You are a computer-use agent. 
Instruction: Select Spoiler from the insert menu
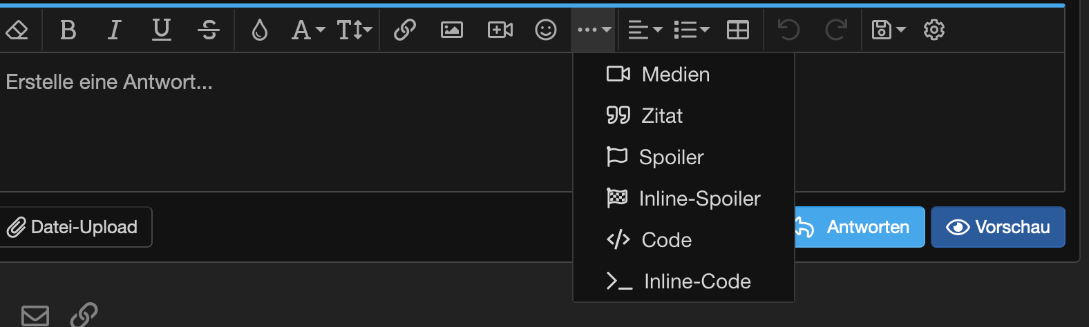[x=670, y=157]
